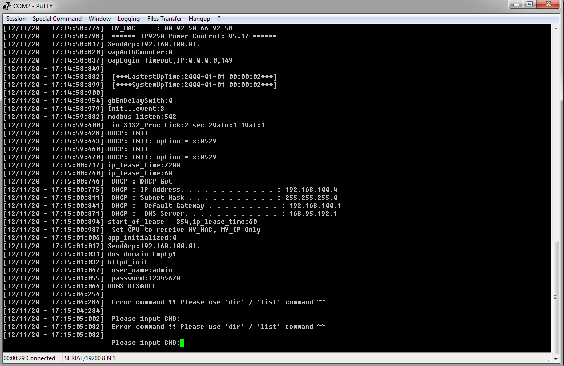
Task: Click 'Set CPU to receive MY_MAC' line
Action: coord(186,230)
